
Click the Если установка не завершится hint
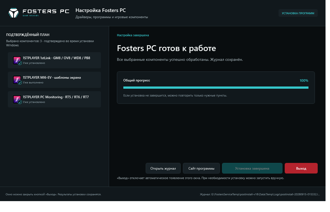[175, 95]
